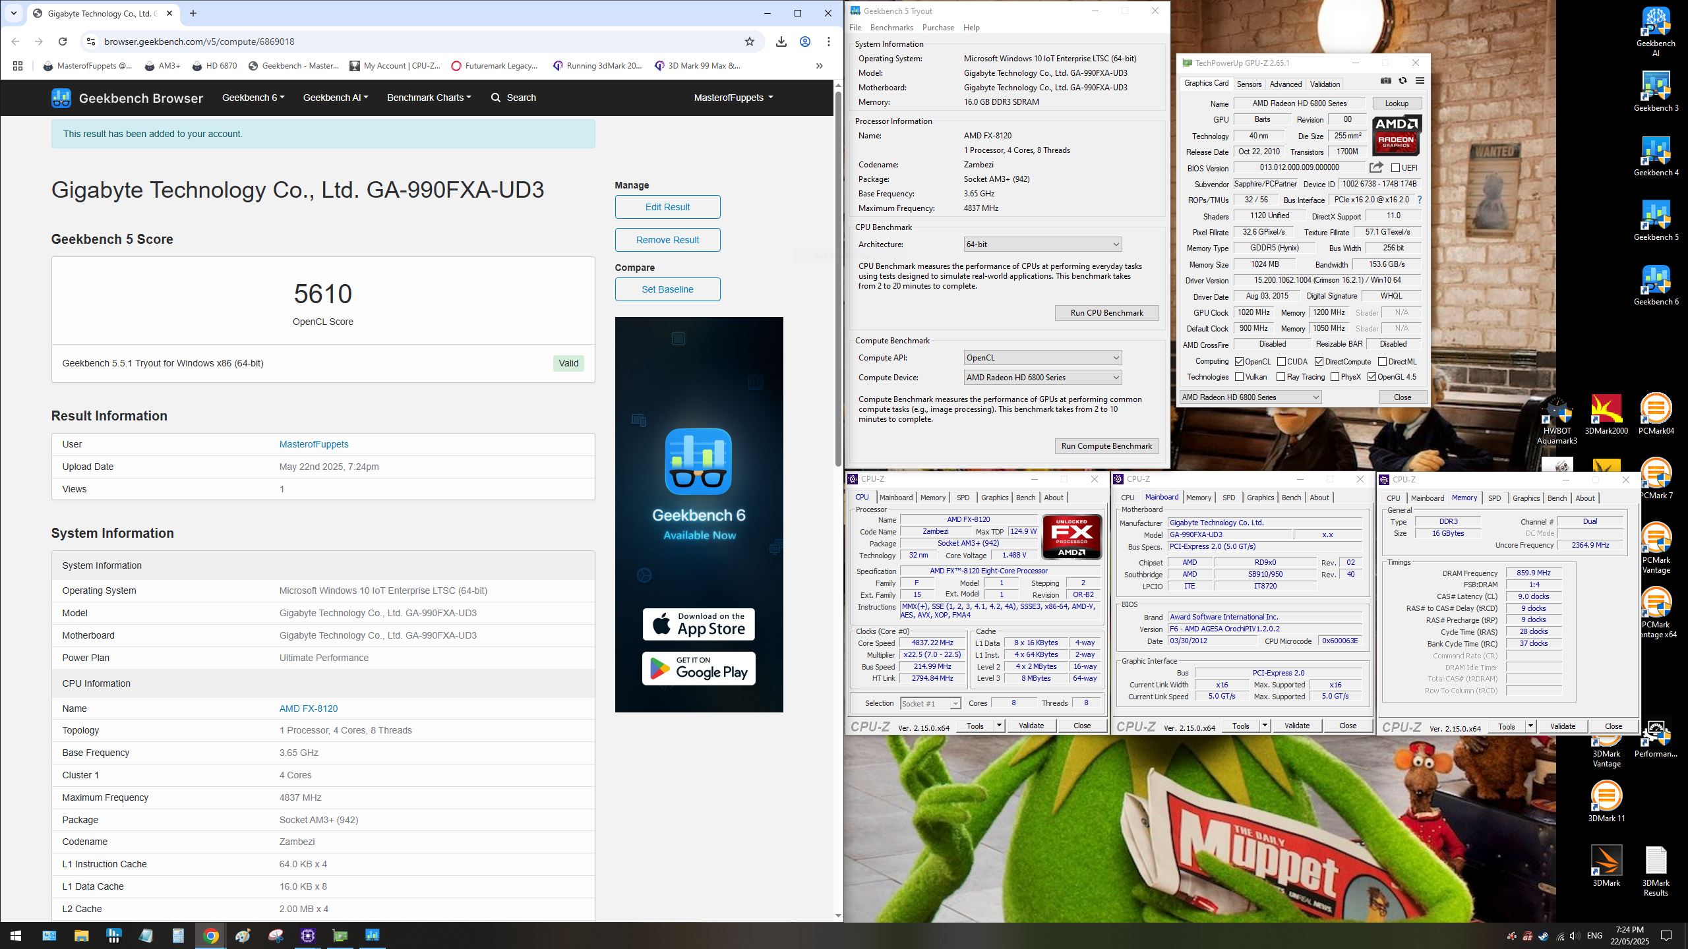Toggle CUDA checkbox in GPU-Z
The width and height of the screenshot is (1688, 949).
pyautogui.click(x=1281, y=362)
